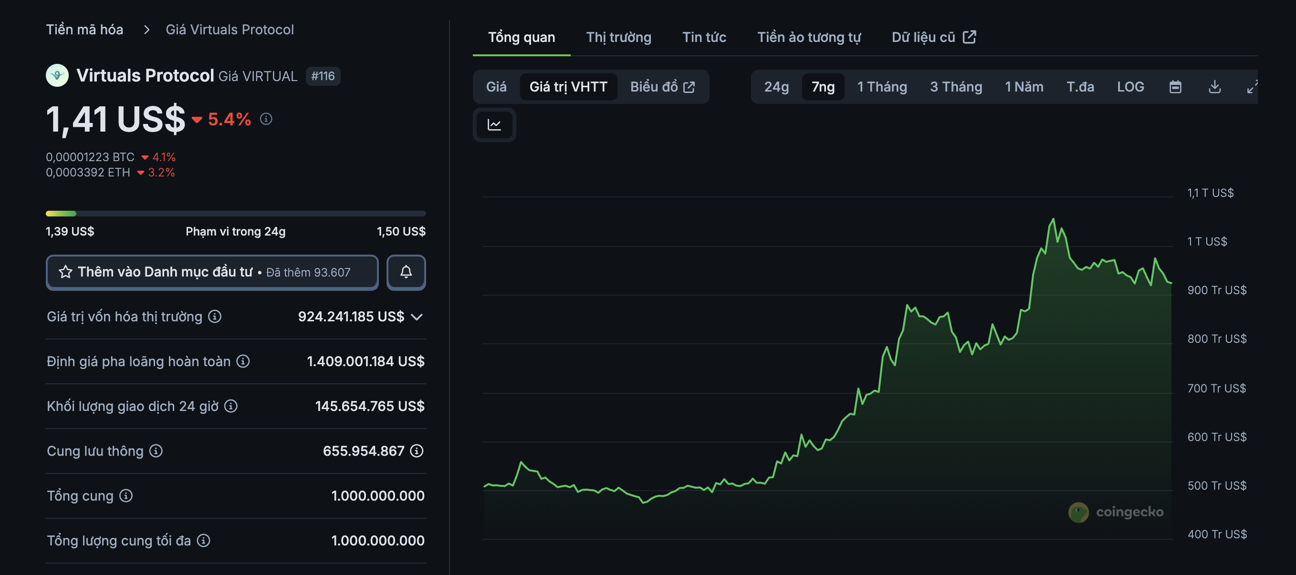Open the calendar date range picker
Viewport: 1296px width, 575px height.
(1175, 87)
